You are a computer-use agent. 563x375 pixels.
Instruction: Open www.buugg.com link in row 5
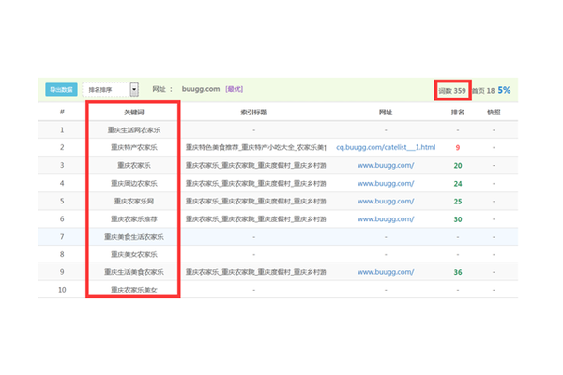tap(386, 202)
